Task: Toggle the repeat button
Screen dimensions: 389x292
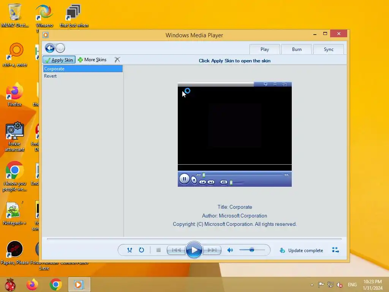Action: (141, 250)
